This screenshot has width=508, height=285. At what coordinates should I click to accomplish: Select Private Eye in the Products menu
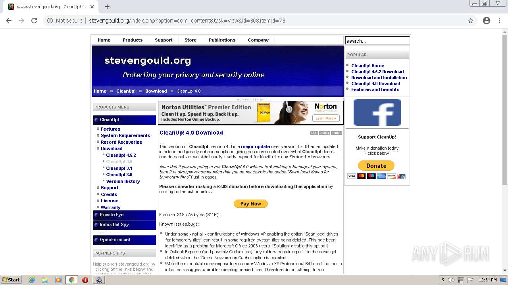tap(124, 215)
